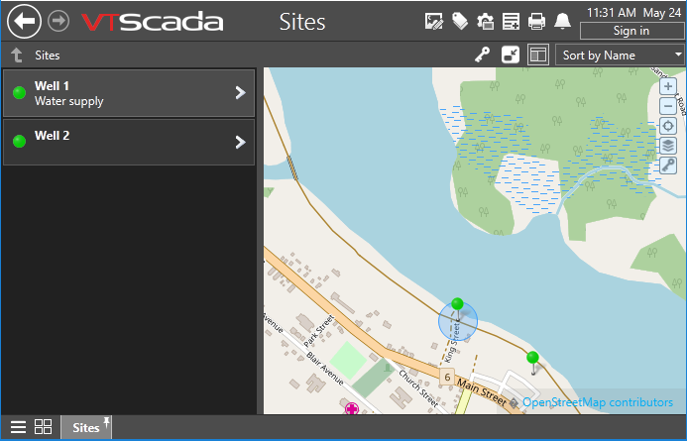Select the Well 1 site row

129,93
